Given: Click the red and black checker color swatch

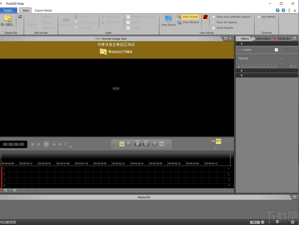Looking at the screenshot, I should [x=205, y=17].
